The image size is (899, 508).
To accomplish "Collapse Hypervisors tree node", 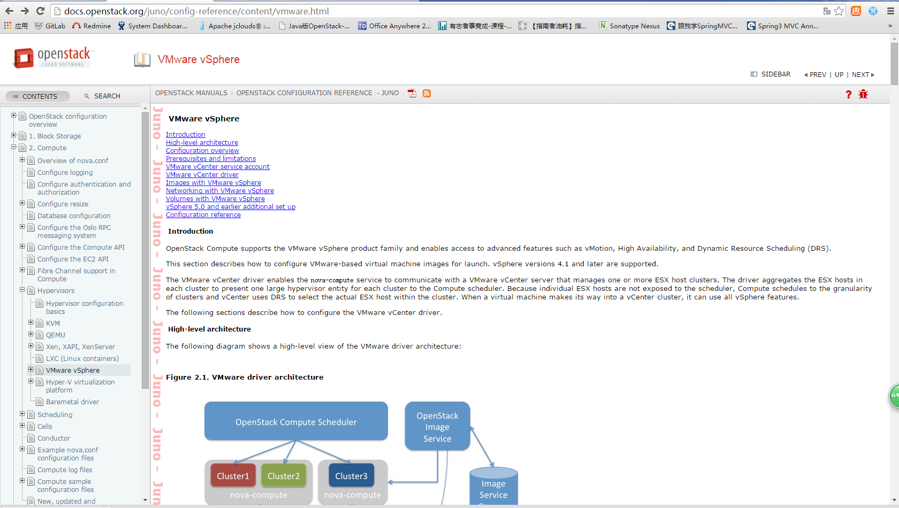I will click(22, 289).
